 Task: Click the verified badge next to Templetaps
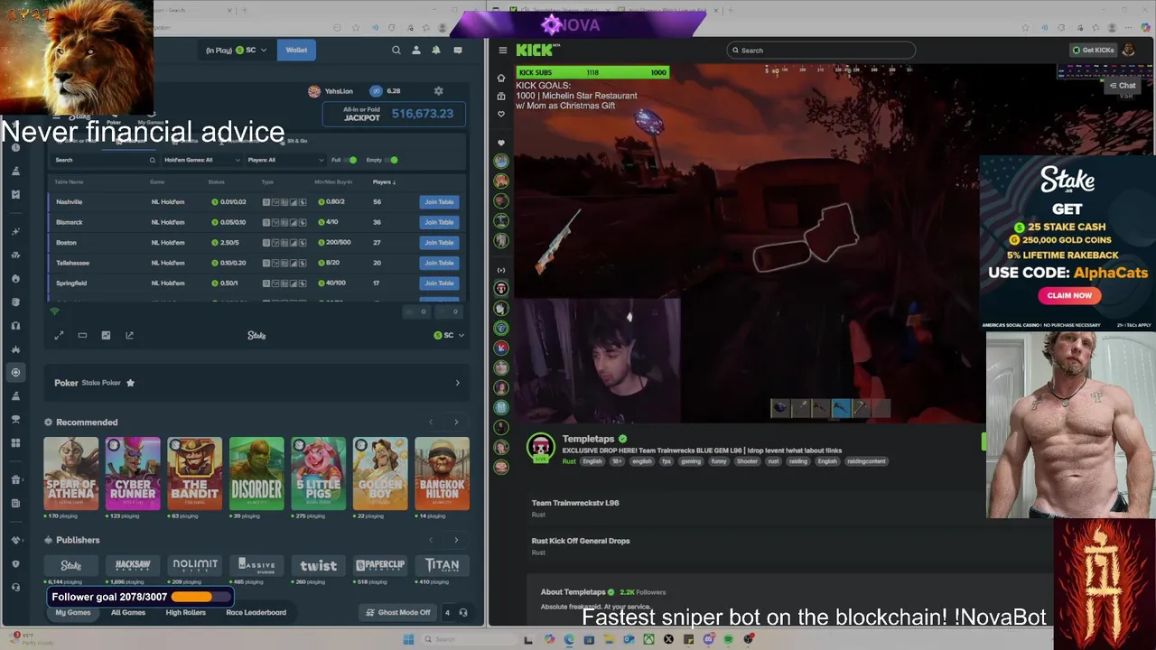coord(622,440)
